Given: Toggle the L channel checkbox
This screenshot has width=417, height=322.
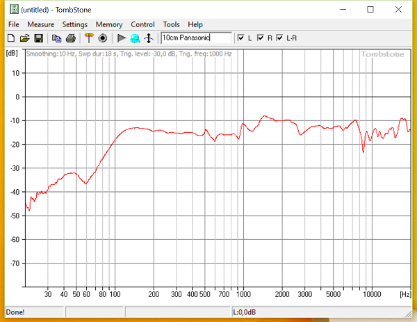Looking at the screenshot, I should click(x=240, y=38).
